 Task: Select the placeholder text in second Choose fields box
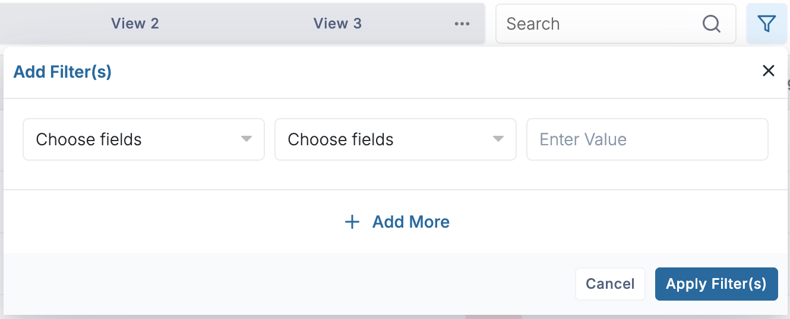pos(340,139)
